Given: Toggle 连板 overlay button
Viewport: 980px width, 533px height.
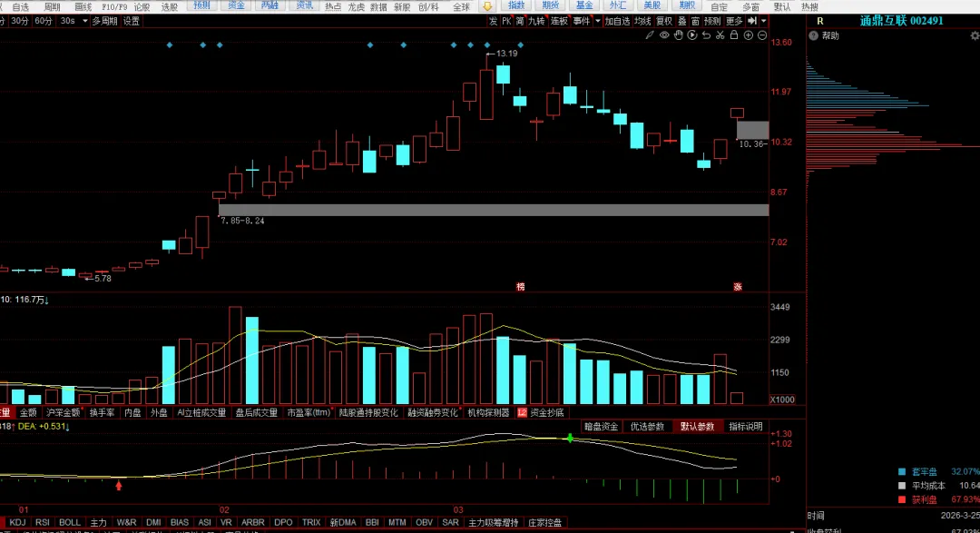Looking at the screenshot, I should click(x=559, y=21).
